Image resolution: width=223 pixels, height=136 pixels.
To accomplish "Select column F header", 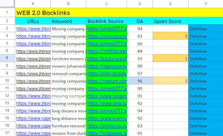I will coord(206,4).
